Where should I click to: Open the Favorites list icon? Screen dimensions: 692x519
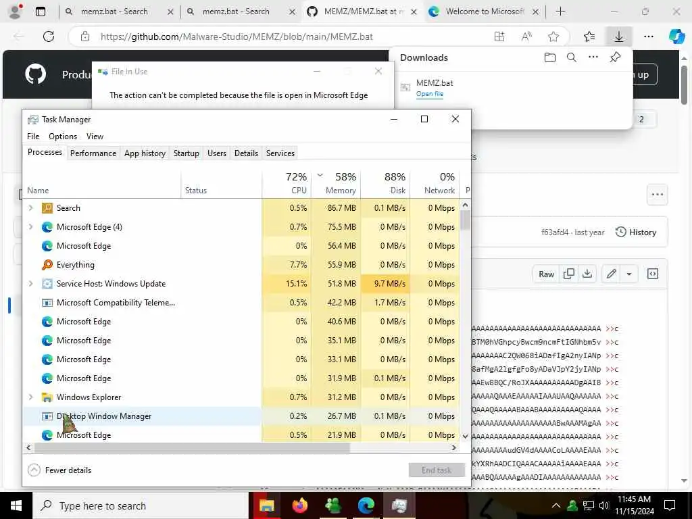(589, 36)
